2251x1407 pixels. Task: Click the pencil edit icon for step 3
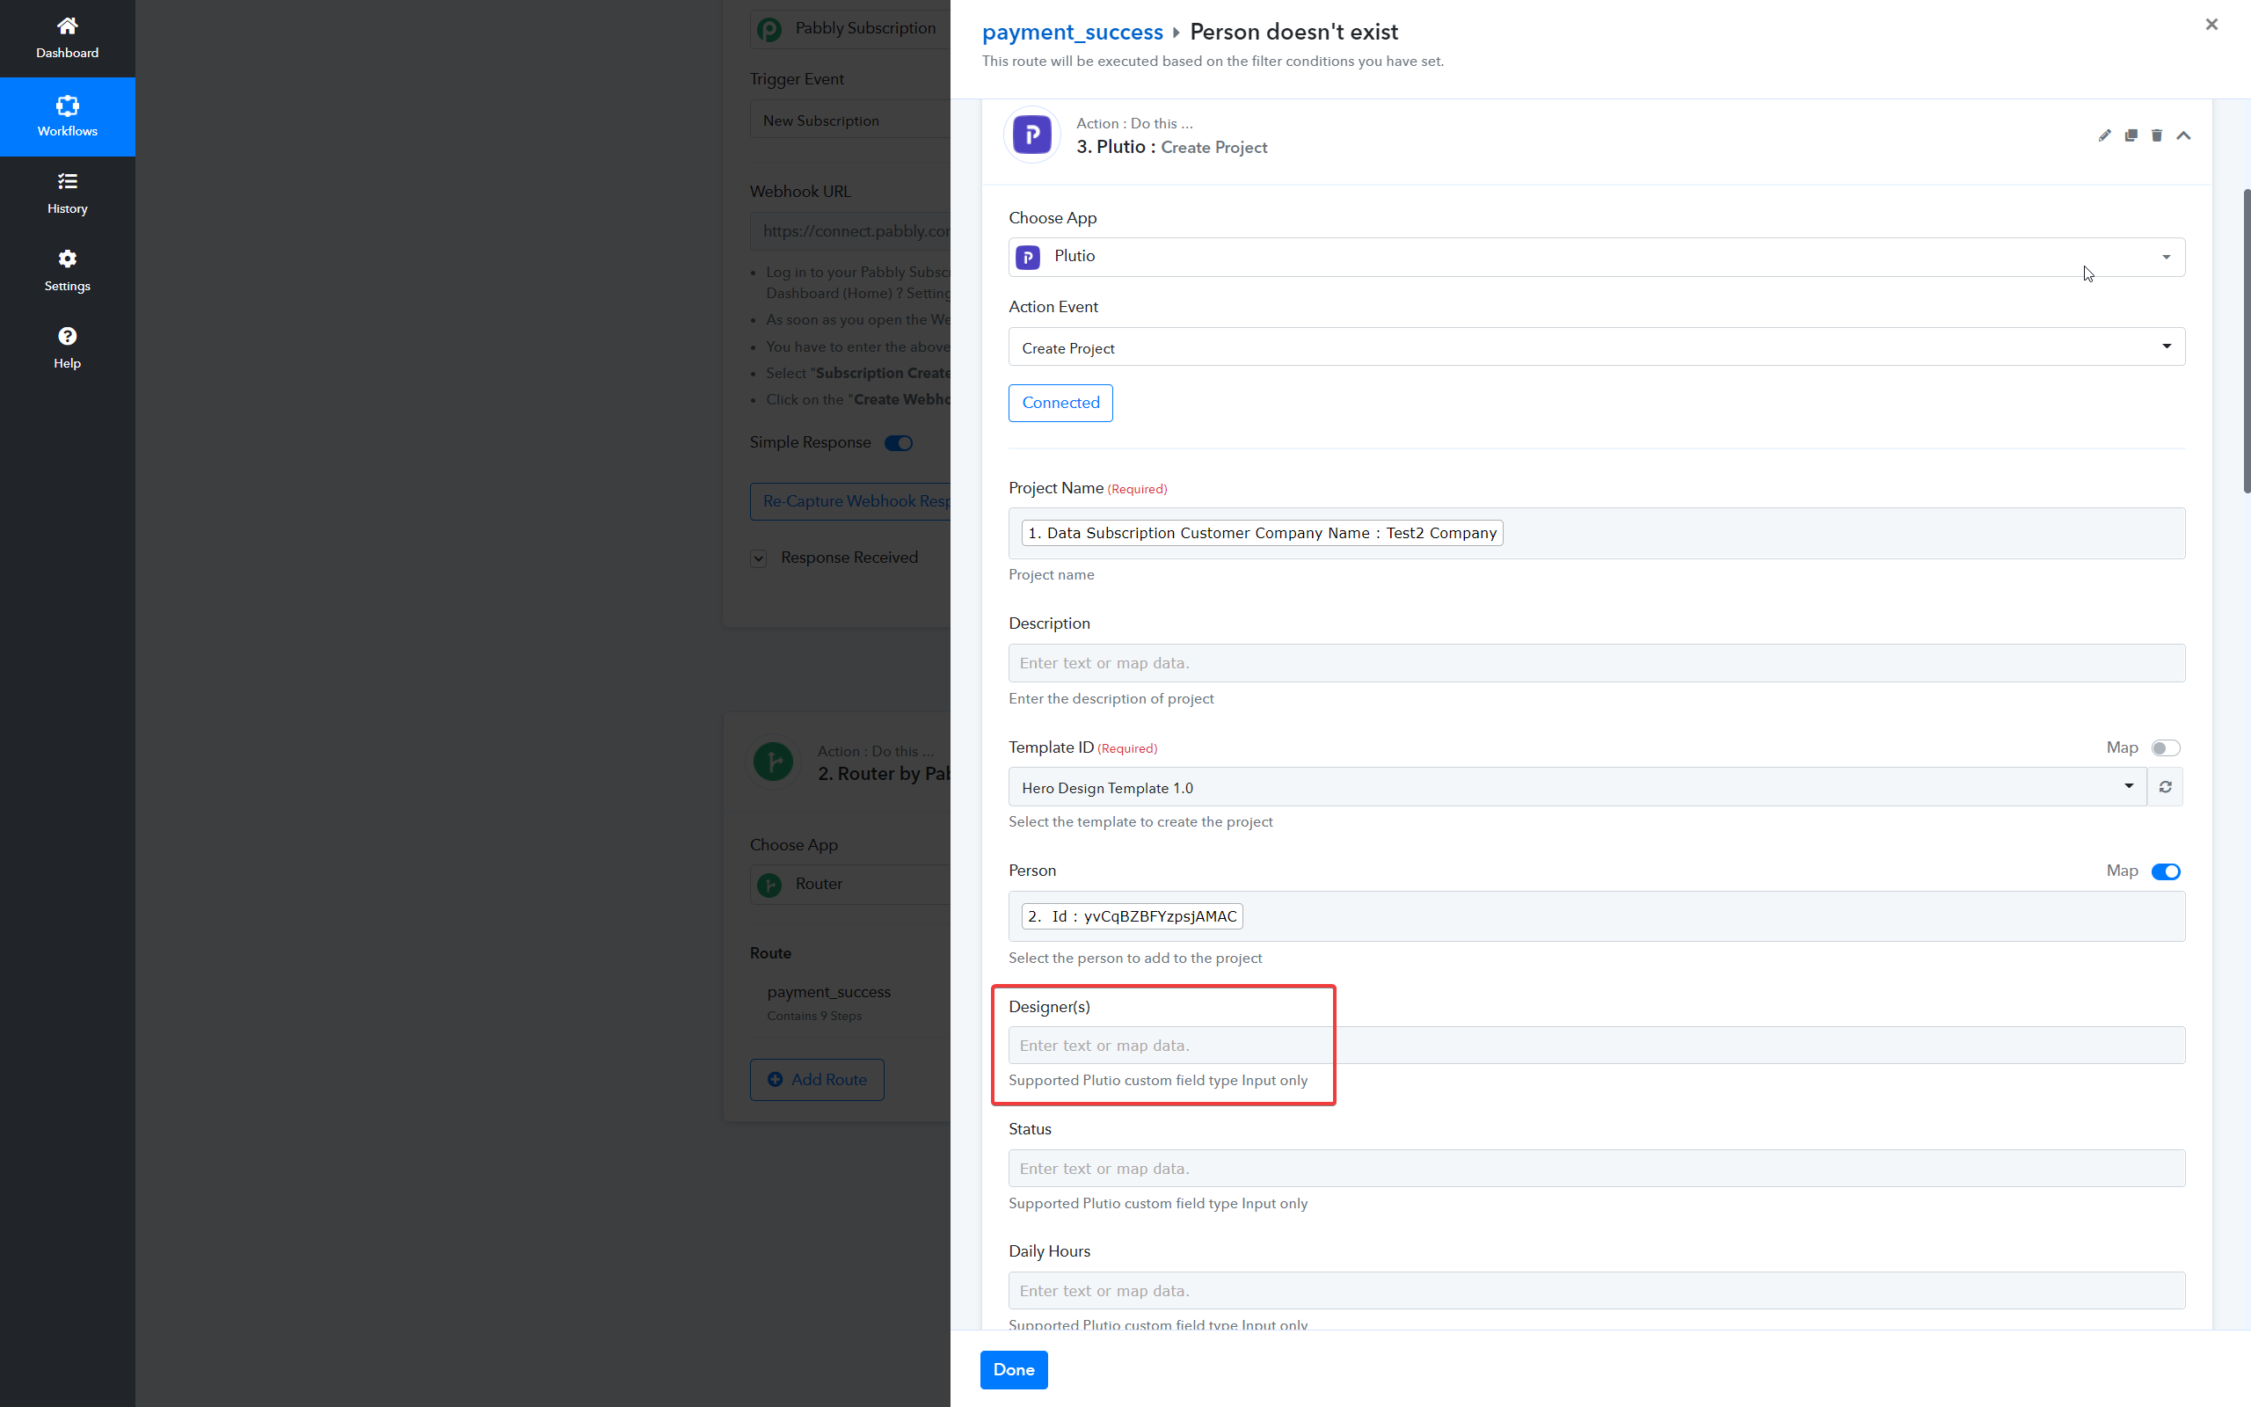click(x=2104, y=135)
